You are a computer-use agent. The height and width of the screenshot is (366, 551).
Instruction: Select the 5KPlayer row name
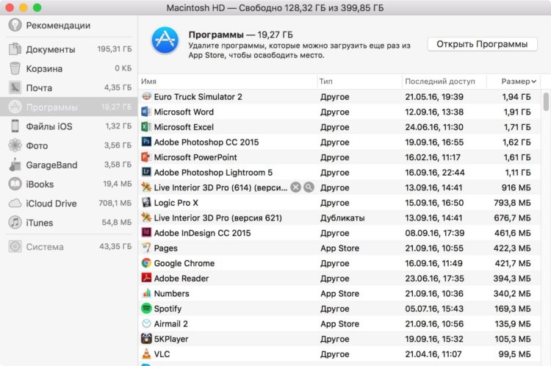tap(171, 339)
